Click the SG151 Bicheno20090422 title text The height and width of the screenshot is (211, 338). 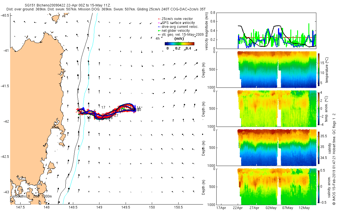(x=68, y=5)
